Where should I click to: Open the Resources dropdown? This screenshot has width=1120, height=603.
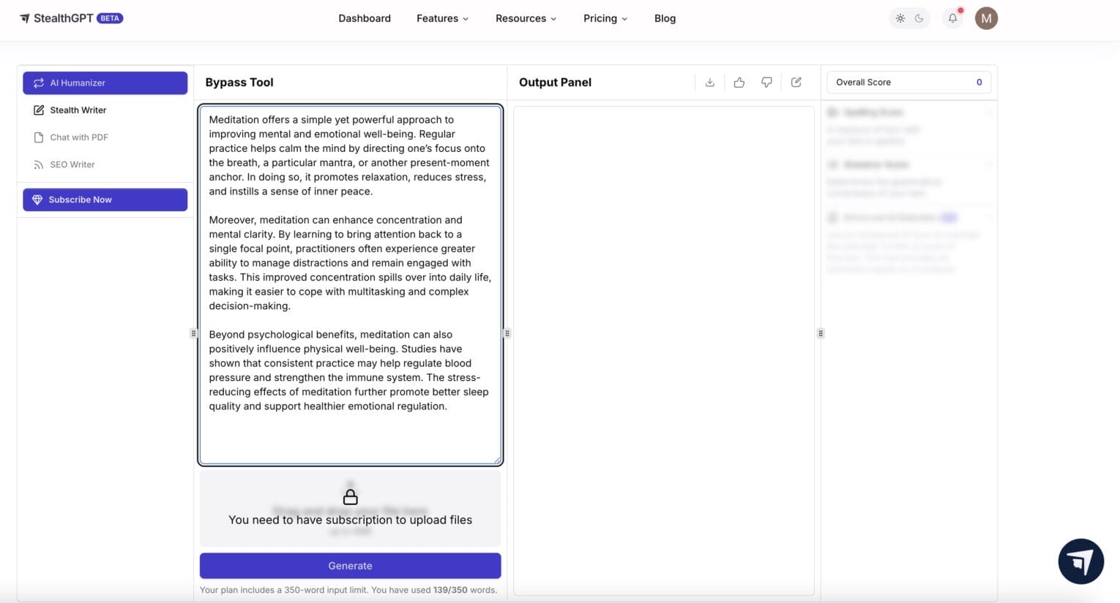pyautogui.click(x=525, y=18)
